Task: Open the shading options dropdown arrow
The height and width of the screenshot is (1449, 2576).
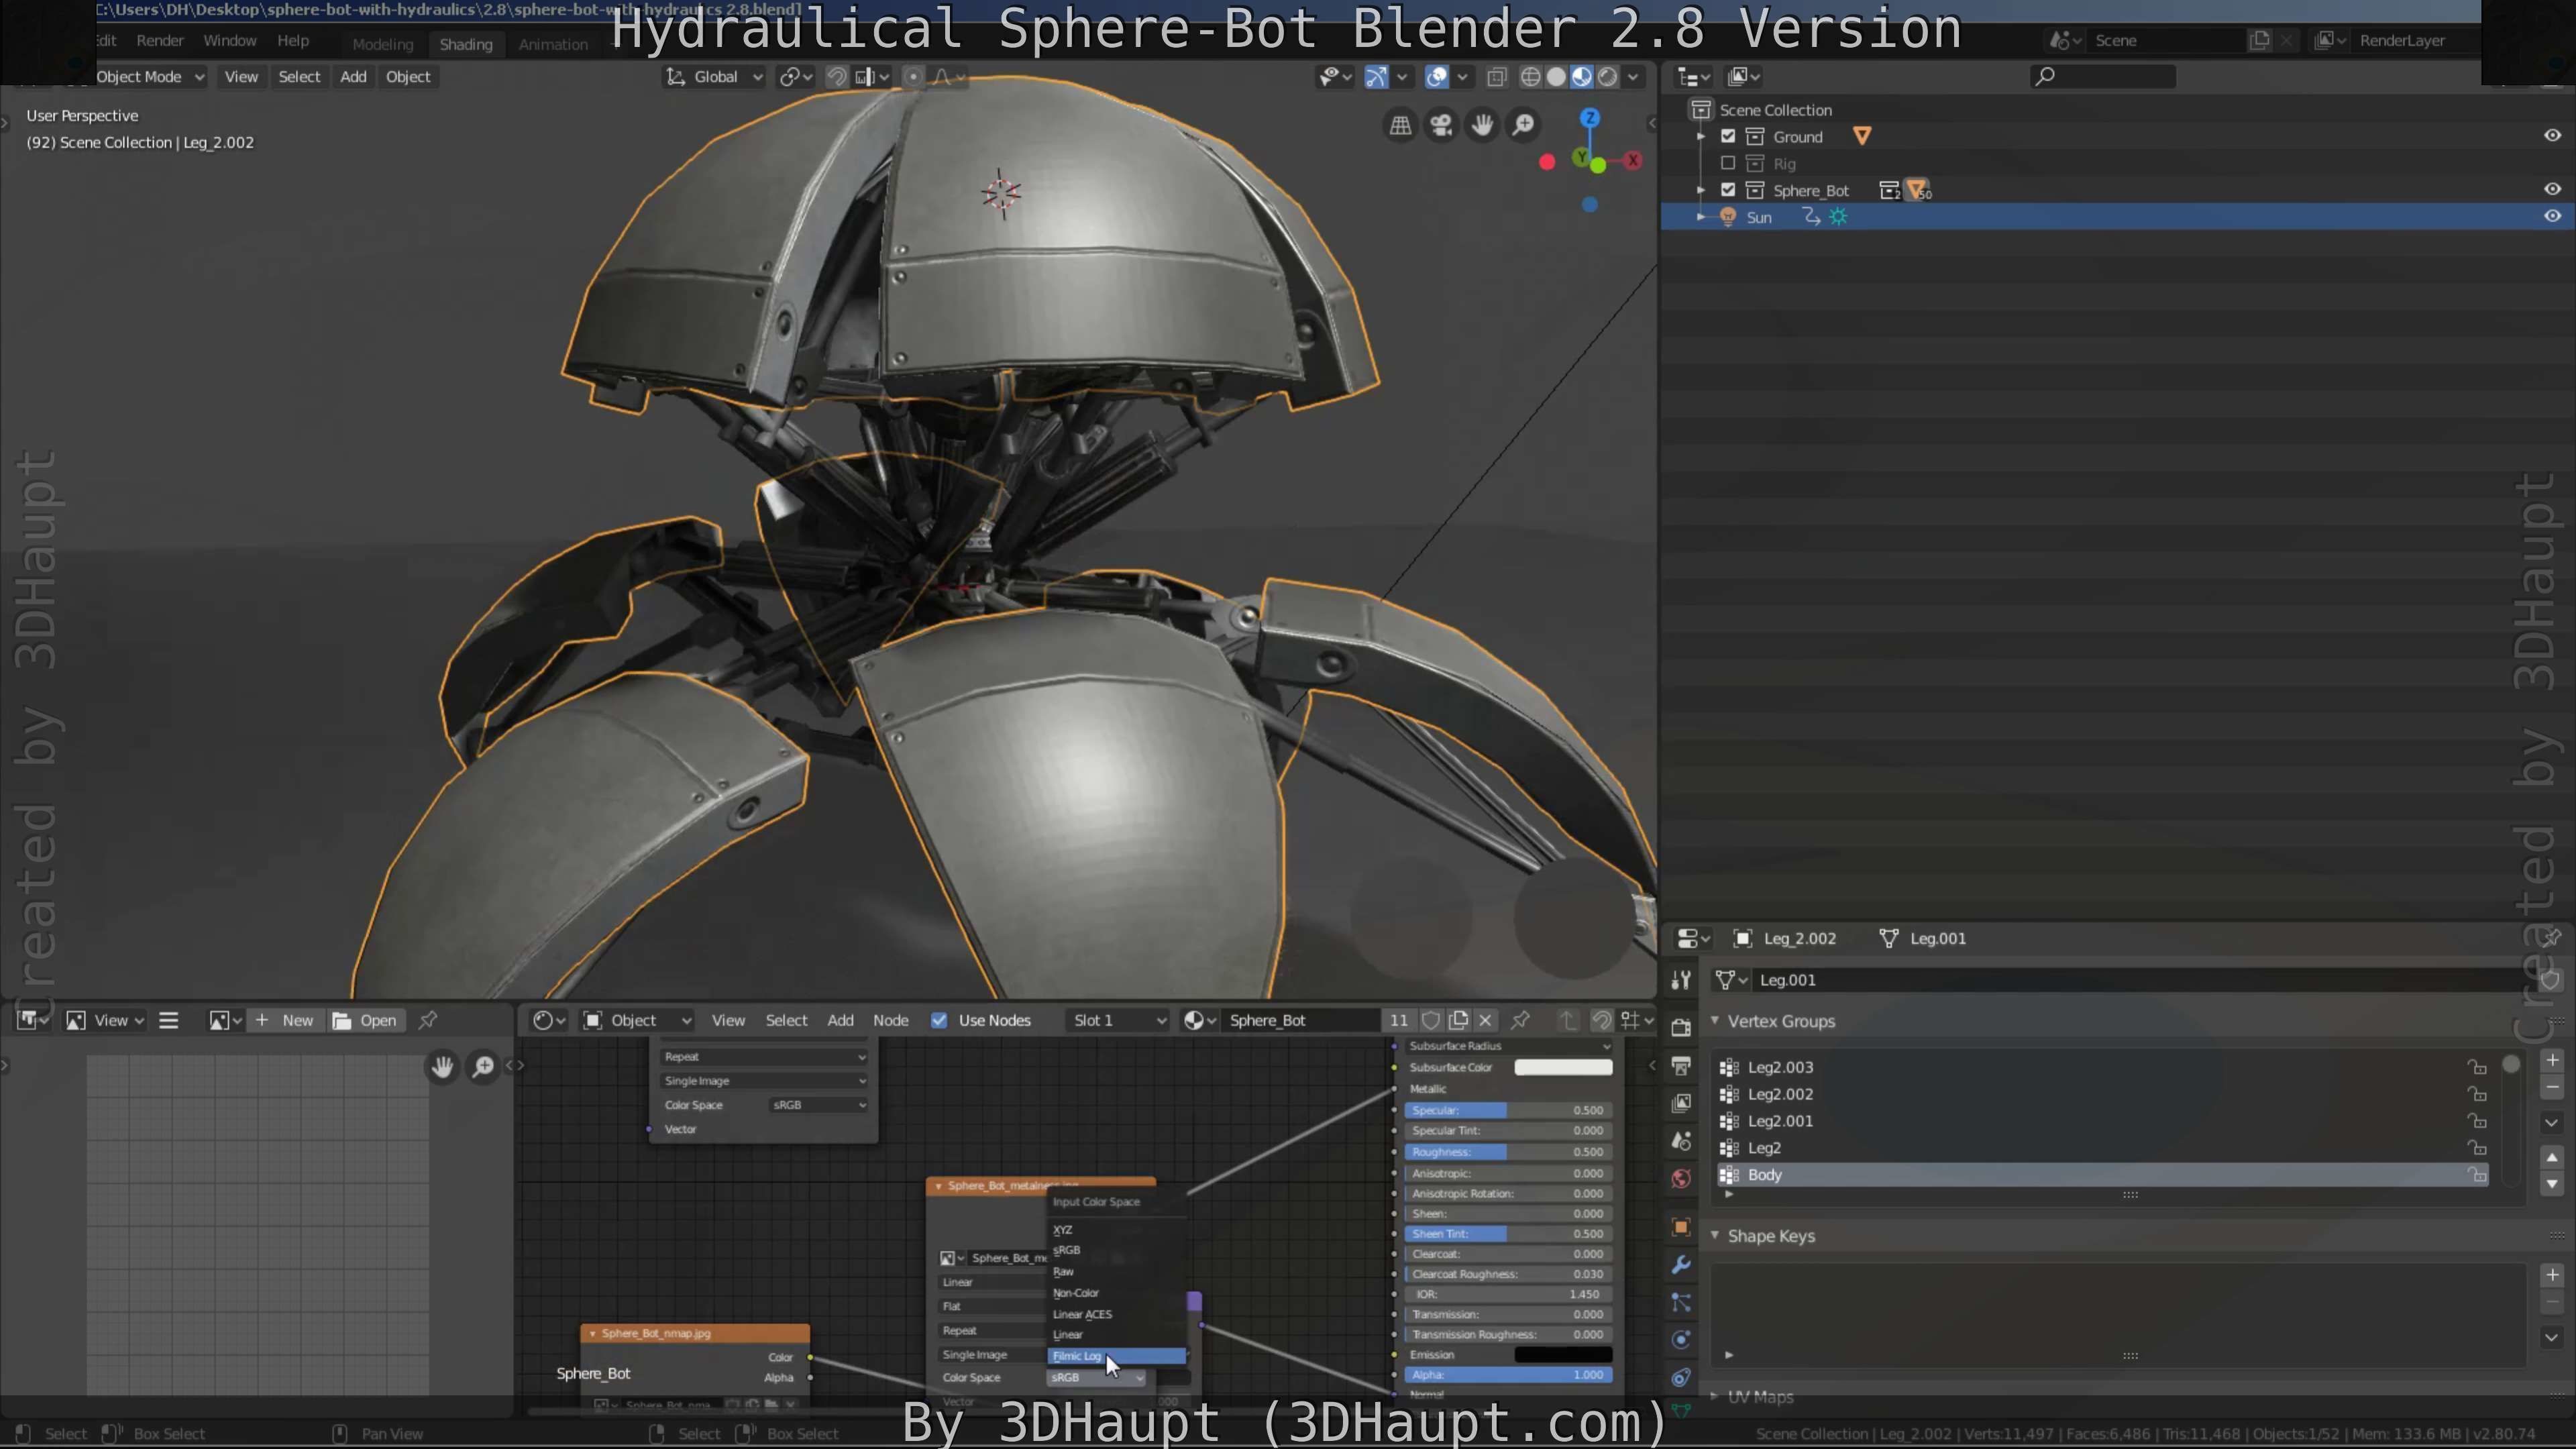Action: (x=1633, y=77)
